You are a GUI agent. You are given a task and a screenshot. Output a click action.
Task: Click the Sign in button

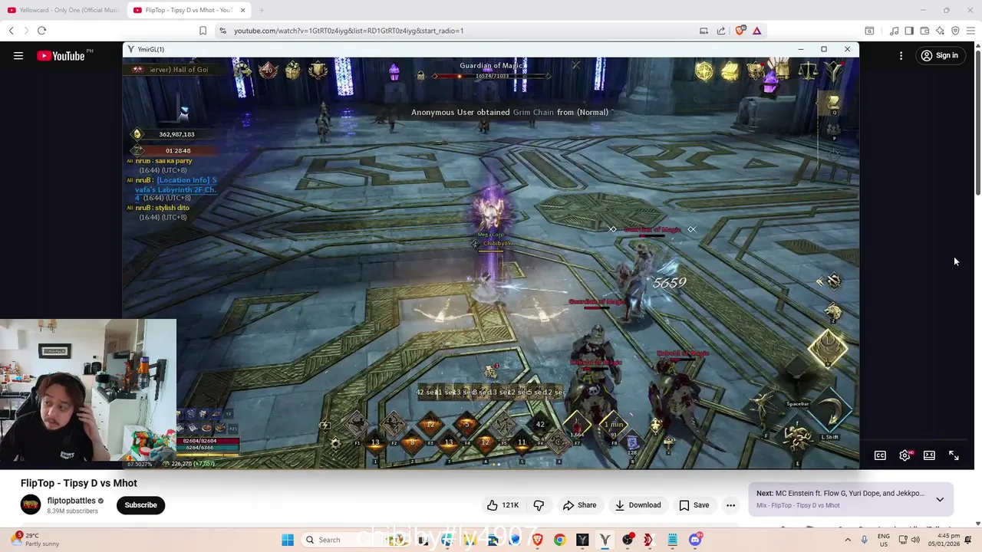[940, 55]
